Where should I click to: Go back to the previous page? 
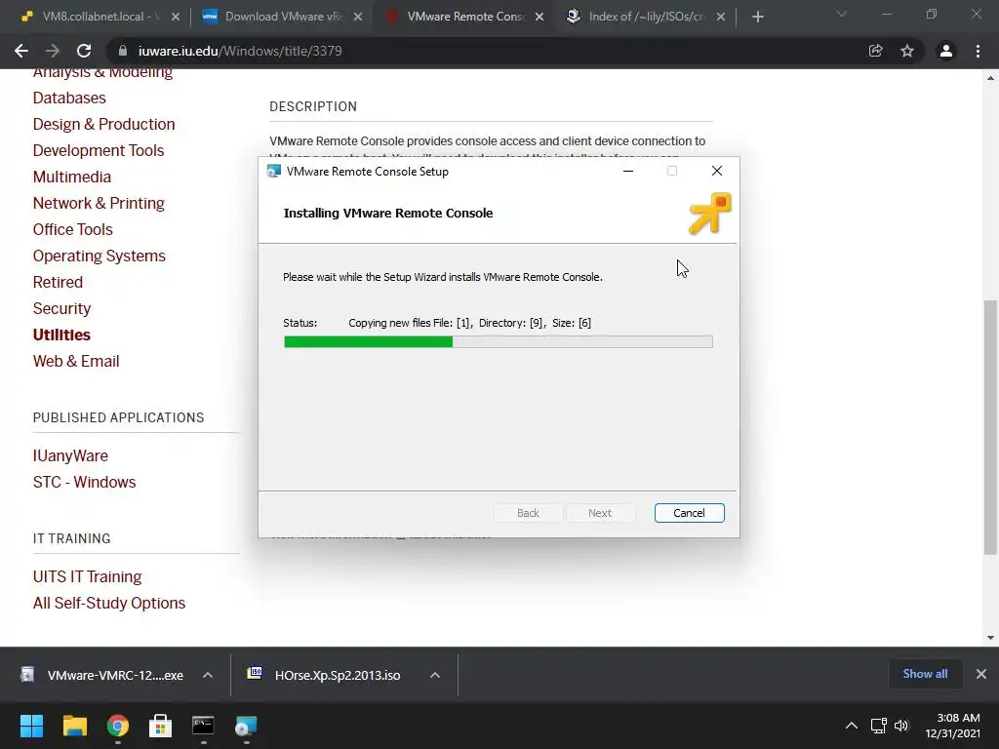point(21,51)
